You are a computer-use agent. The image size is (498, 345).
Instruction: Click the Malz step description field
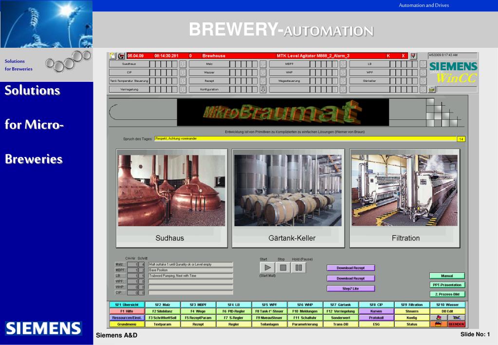click(190, 264)
